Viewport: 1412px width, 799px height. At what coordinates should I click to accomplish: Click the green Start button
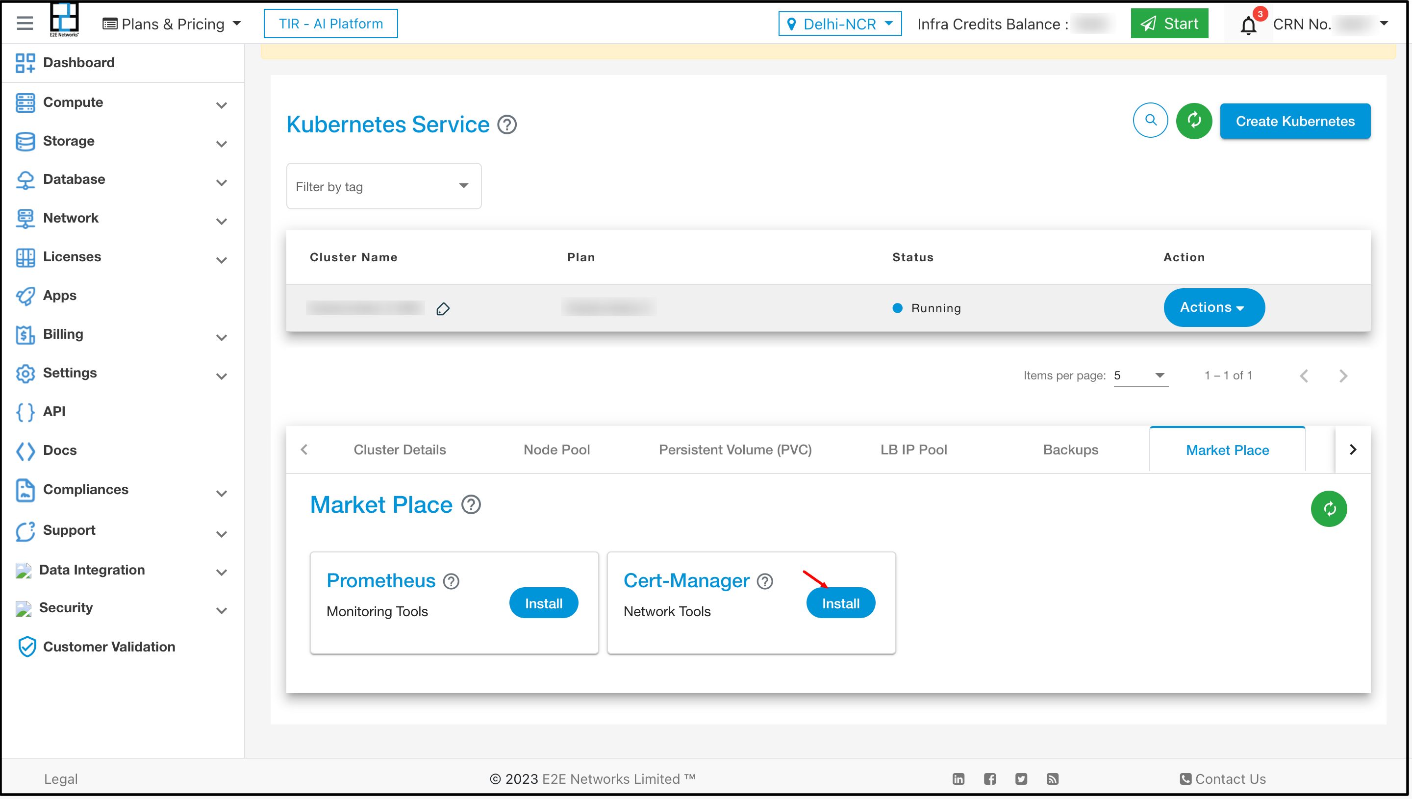(1169, 24)
